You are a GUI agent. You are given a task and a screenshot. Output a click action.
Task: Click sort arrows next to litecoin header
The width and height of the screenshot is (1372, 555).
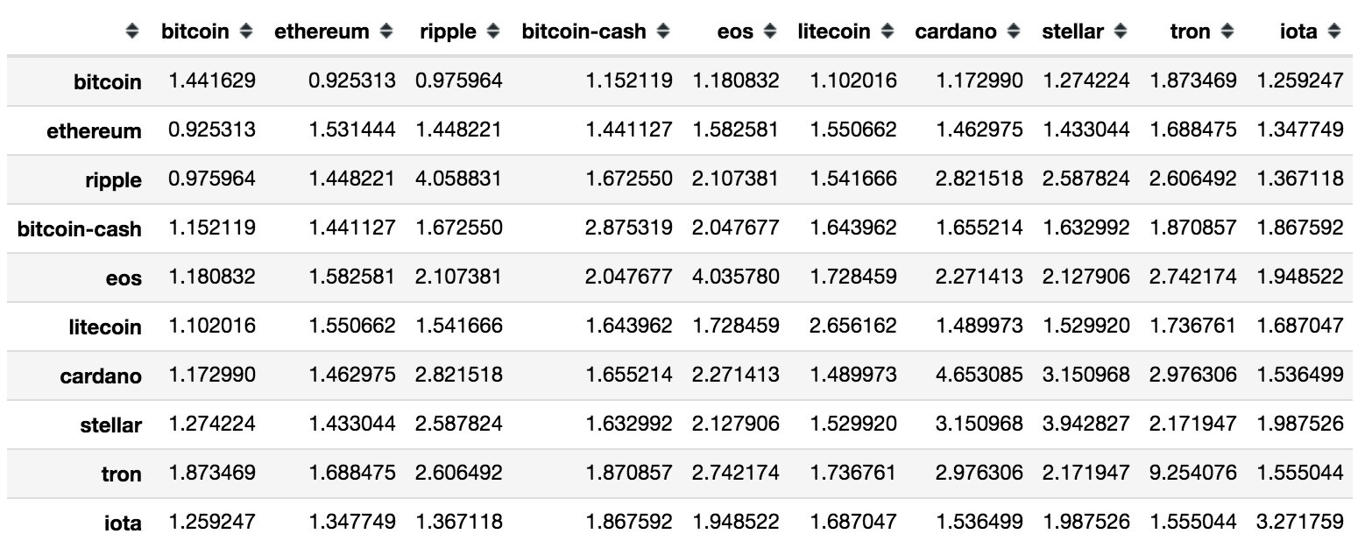(888, 32)
